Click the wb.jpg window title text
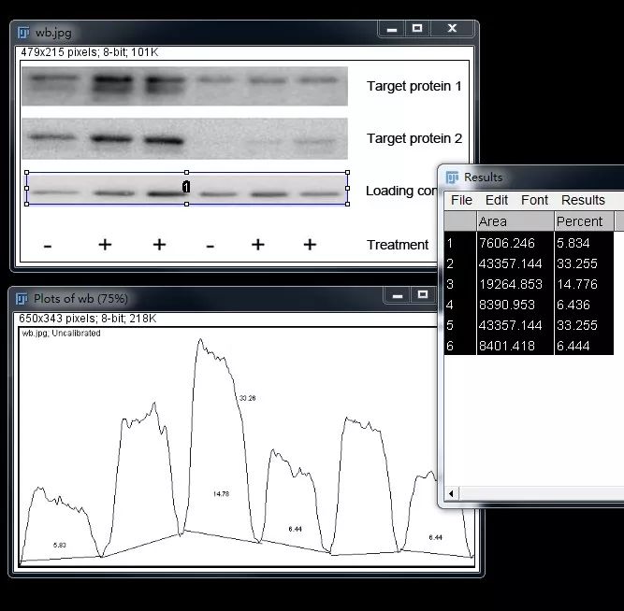The width and height of the screenshot is (624, 611). tap(53, 33)
